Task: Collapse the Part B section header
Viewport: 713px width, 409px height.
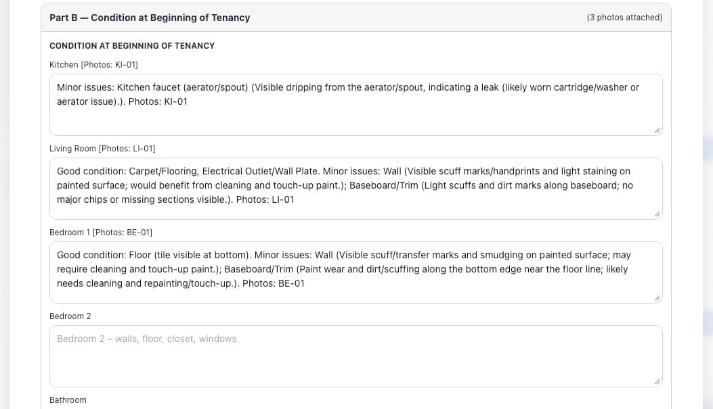Action: 150,18
